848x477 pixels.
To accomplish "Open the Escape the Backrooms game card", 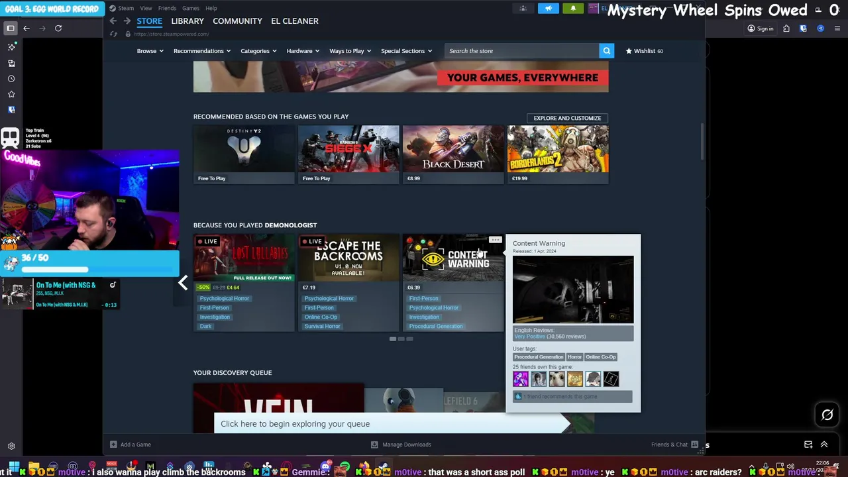I will (x=348, y=282).
